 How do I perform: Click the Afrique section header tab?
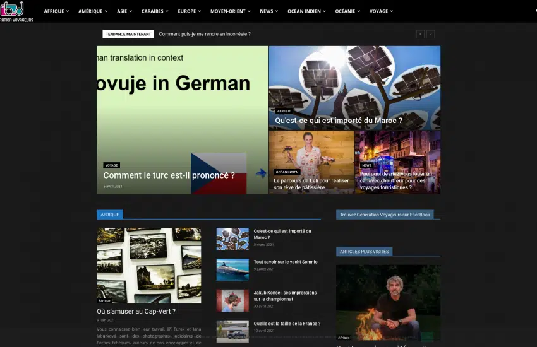[x=109, y=215]
